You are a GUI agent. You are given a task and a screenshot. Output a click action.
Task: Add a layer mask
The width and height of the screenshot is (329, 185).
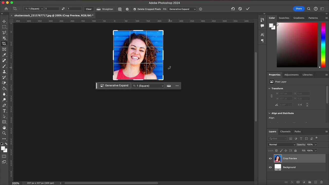click(298, 182)
